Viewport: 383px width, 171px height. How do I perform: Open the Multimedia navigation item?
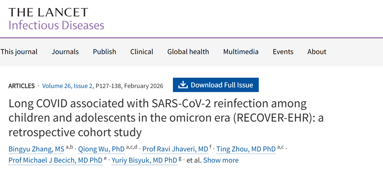pyautogui.click(x=241, y=52)
